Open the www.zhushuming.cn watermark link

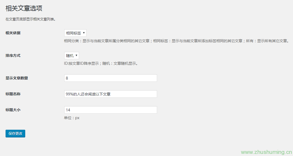[x=266, y=152]
